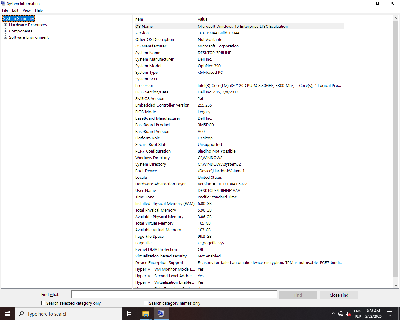Open the notification center icon
The width and height of the screenshot is (400, 320).
390,314
